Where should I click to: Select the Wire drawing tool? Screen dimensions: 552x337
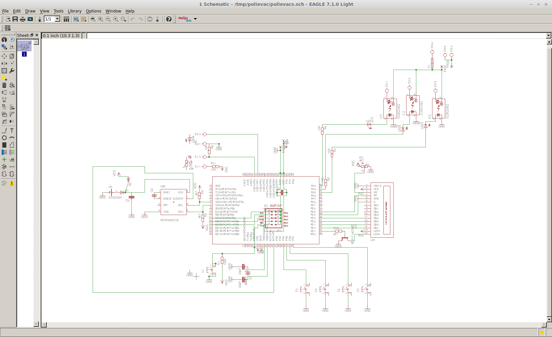[4, 130]
